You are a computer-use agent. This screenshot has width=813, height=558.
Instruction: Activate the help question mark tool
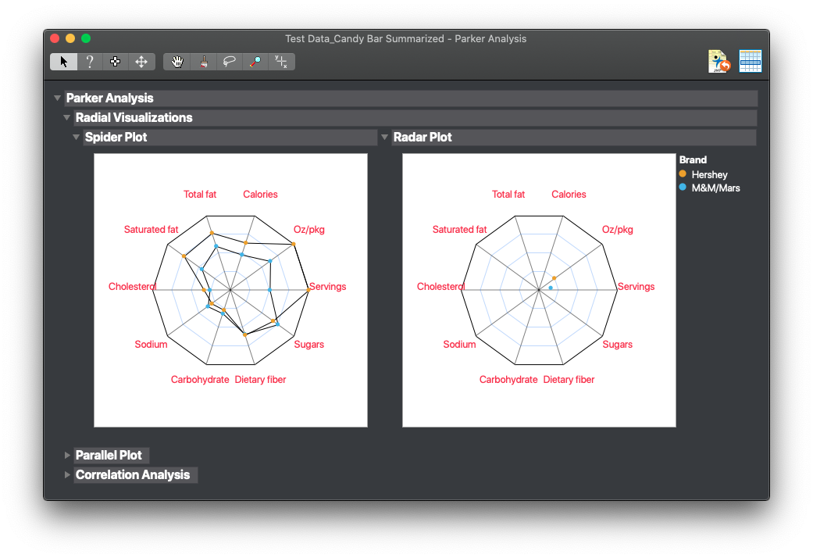(90, 62)
